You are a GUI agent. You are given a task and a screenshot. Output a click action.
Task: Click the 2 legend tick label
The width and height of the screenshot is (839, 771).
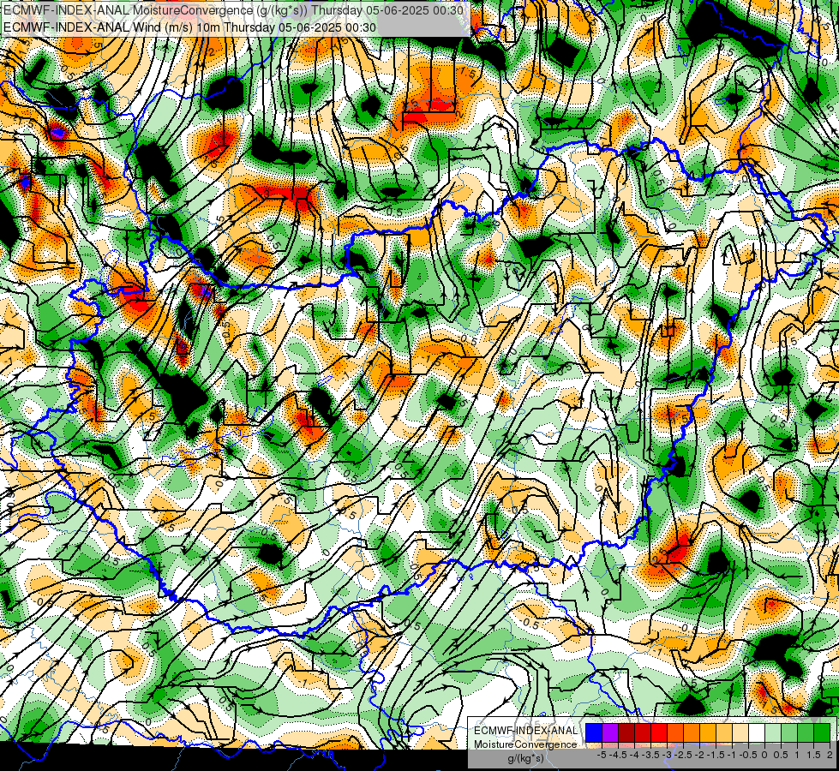click(830, 755)
